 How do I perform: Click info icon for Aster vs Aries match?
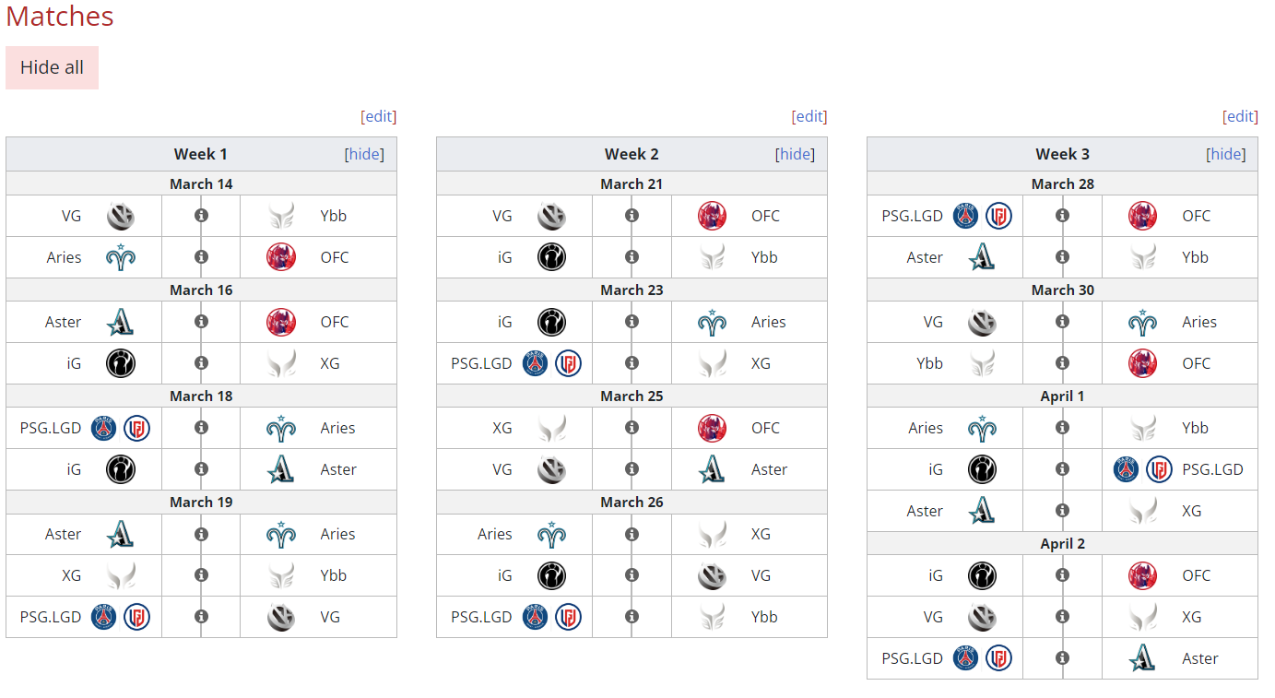(201, 534)
